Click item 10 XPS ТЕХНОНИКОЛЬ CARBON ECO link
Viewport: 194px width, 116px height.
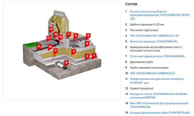(152, 73)
